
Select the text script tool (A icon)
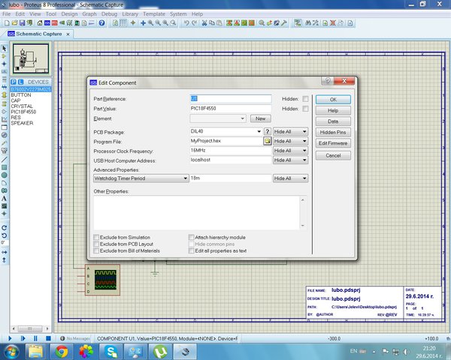point(4,198)
